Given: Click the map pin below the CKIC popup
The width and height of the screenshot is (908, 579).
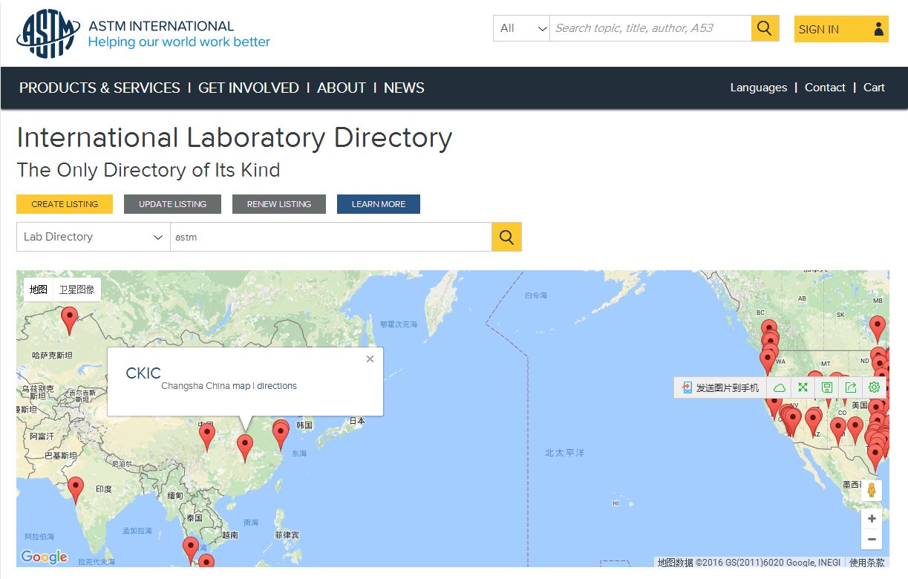Looking at the screenshot, I should point(244,448).
